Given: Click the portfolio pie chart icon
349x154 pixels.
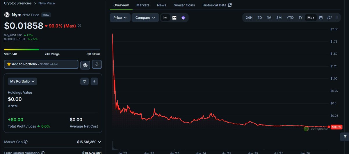Looking at the screenshot, I should pos(85,65).
